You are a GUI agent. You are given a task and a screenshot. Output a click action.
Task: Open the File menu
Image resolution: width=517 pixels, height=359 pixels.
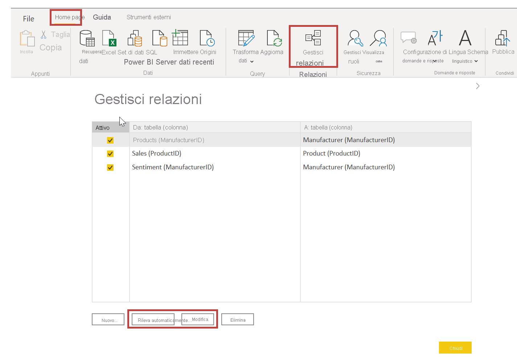tap(29, 19)
